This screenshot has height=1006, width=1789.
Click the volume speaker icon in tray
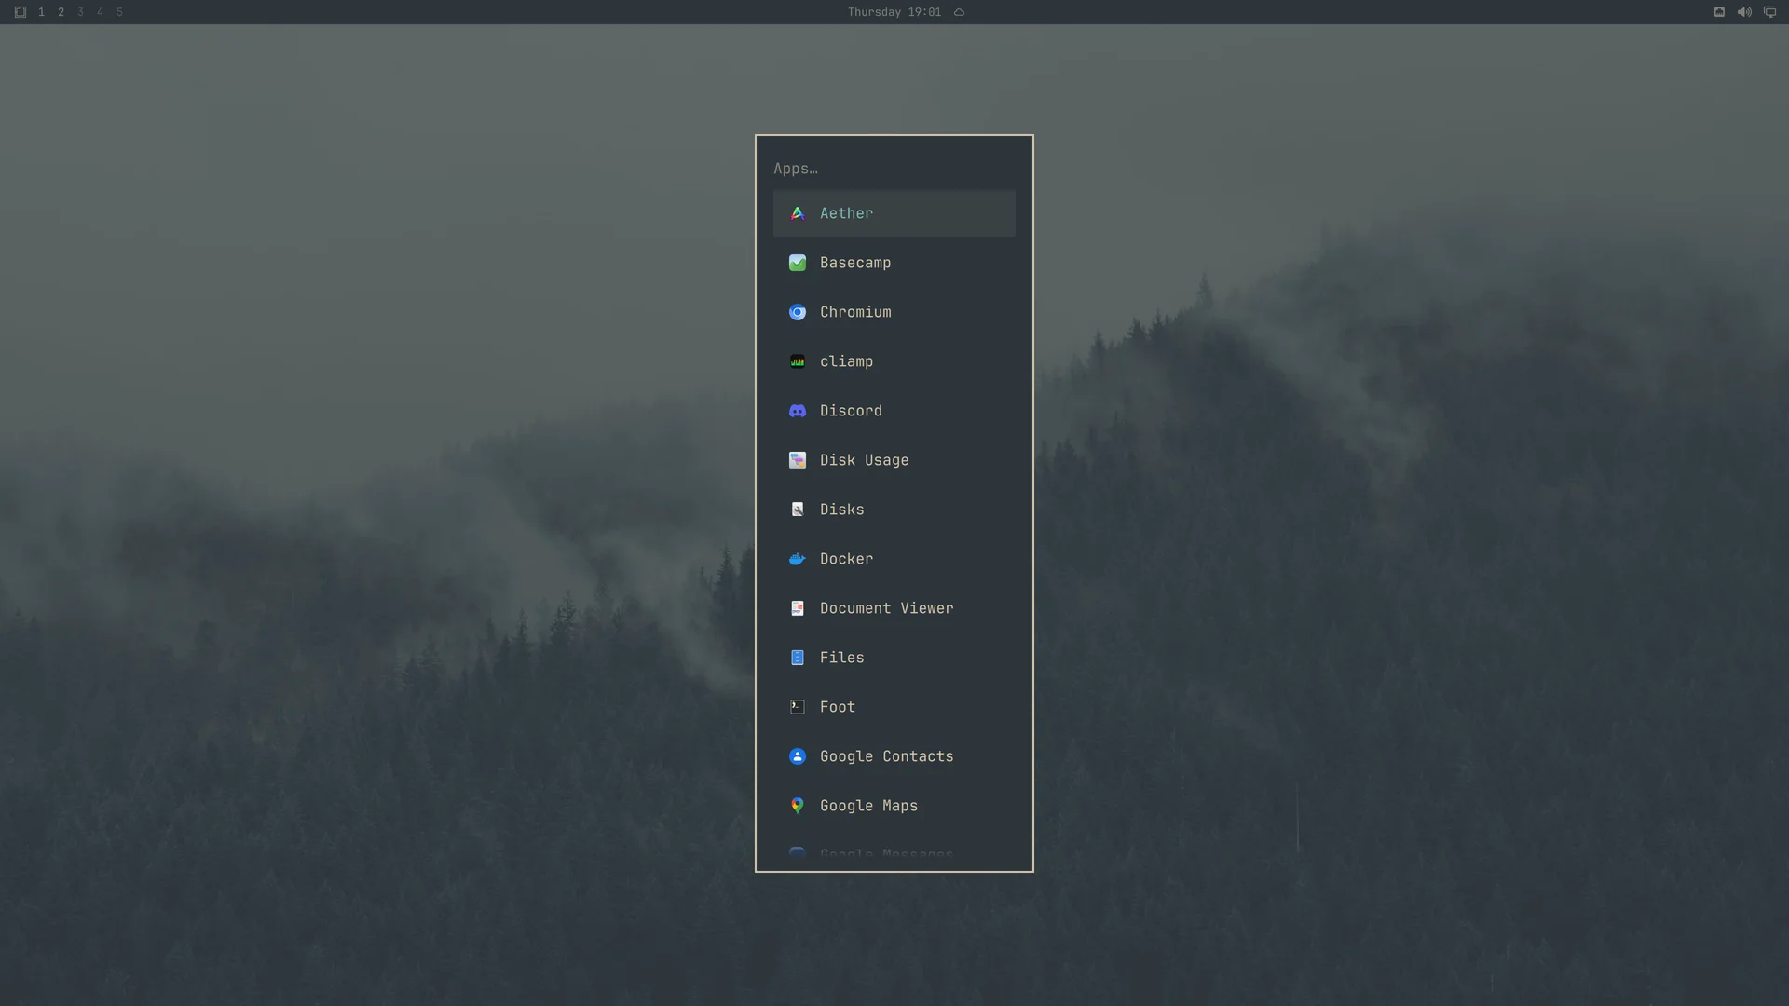coord(1744,12)
